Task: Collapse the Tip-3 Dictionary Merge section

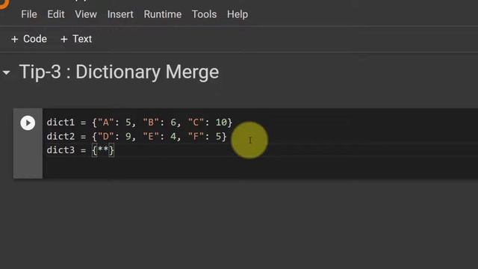Action: coord(6,72)
